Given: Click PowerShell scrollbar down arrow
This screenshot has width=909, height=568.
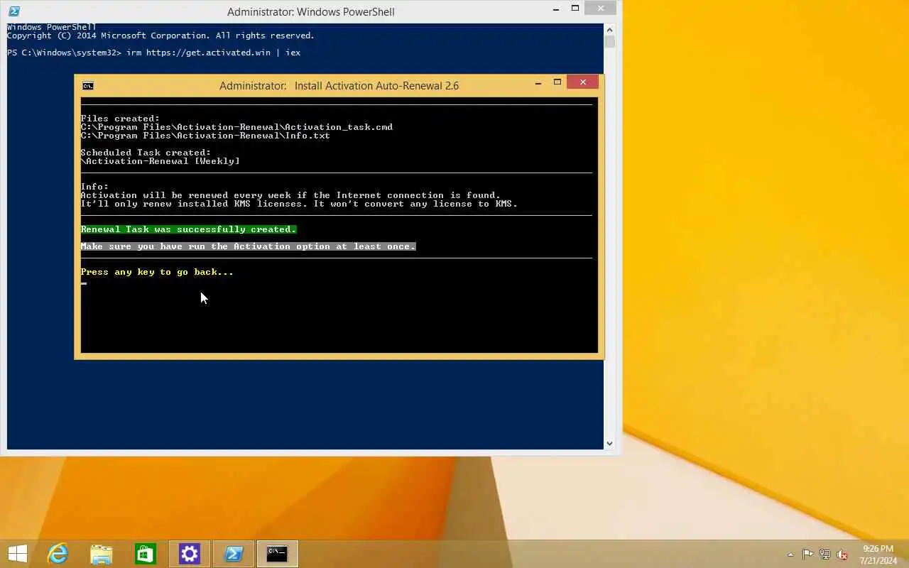Looking at the screenshot, I should [x=609, y=443].
